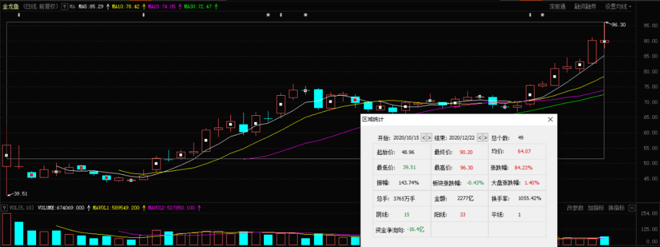Click 加指标 to add an indicator
The height and width of the screenshot is (247, 660).
[596, 208]
